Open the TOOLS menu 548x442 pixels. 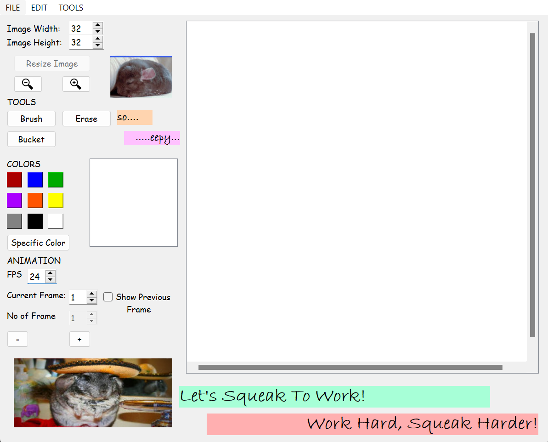[71, 8]
